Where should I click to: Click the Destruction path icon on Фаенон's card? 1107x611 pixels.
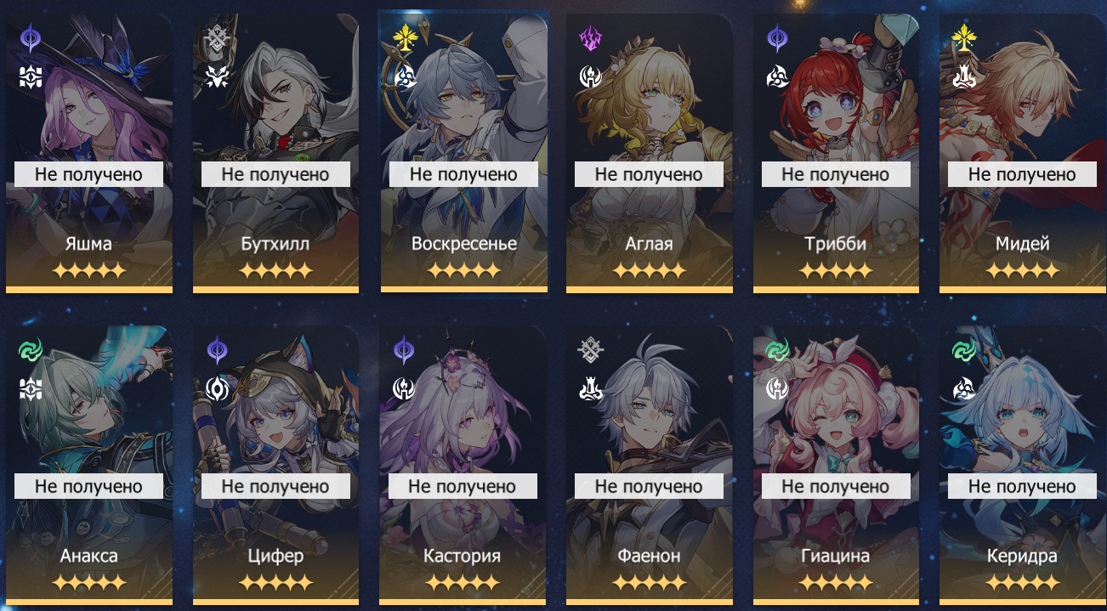pos(590,388)
